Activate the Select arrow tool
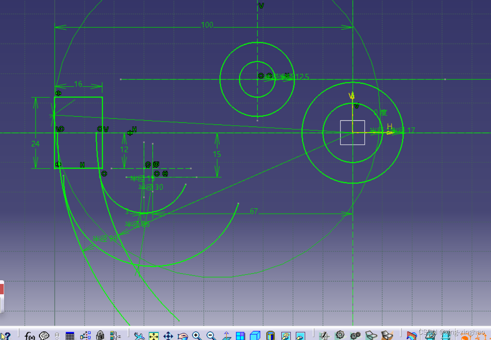This screenshot has width=491, height=340. (x=5, y=336)
